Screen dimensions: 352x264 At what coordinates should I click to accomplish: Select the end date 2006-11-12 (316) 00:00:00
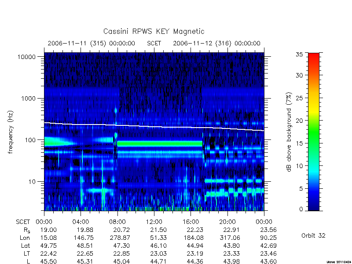[216, 43]
